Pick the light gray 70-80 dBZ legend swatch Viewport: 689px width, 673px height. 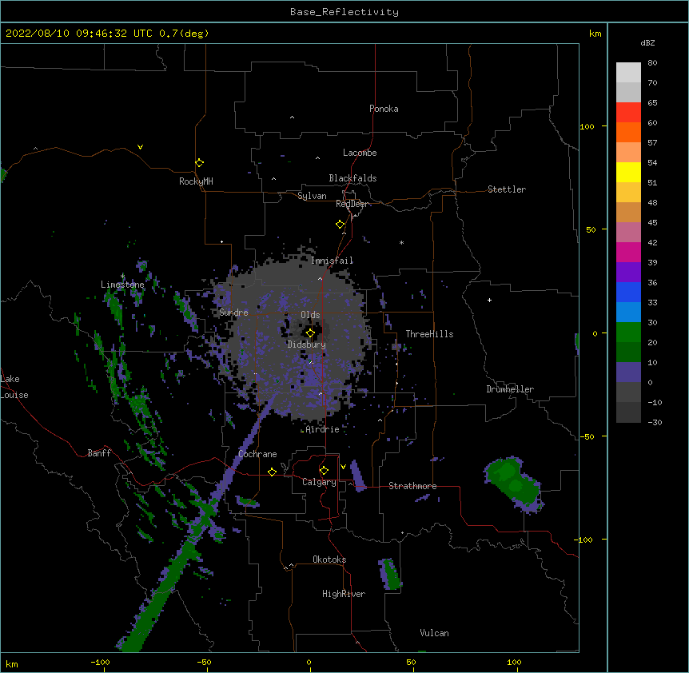[628, 72]
